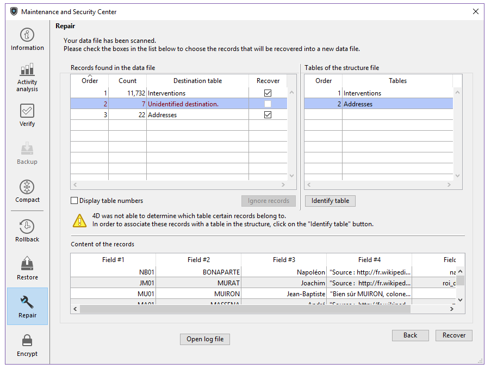Uncheck Recover for the Interventions row

[x=268, y=93]
